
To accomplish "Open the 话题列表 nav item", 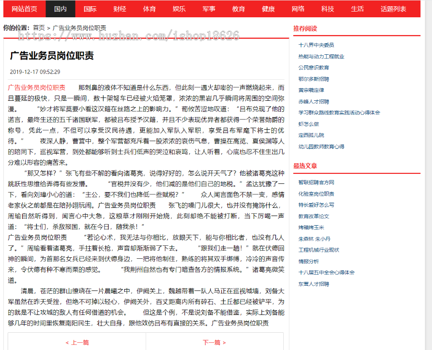I will tap(394, 9).
